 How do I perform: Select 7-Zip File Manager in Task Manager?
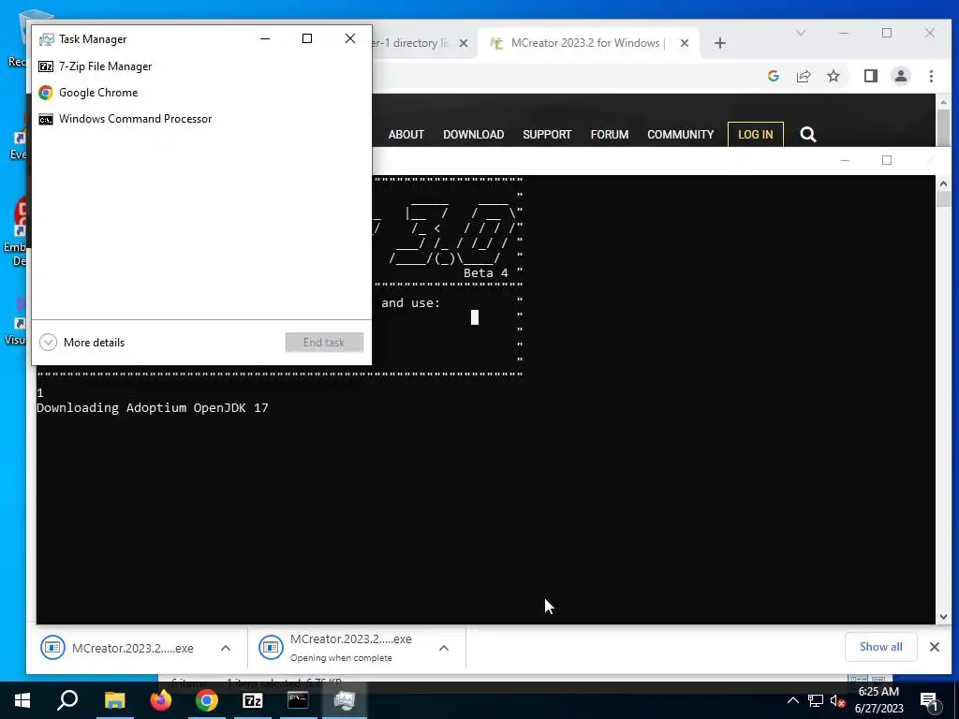pos(201,66)
